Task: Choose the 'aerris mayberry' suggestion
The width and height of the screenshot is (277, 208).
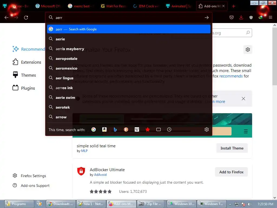Action: (128, 49)
